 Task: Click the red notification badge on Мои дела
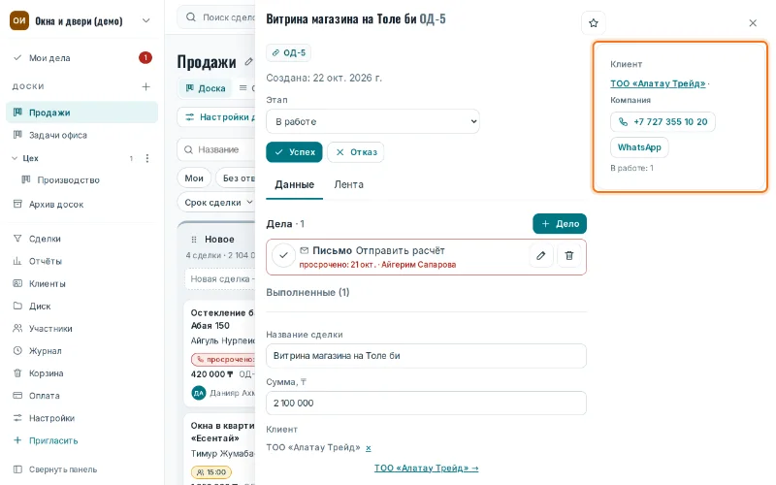pyautogui.click(x=145, y=58)
